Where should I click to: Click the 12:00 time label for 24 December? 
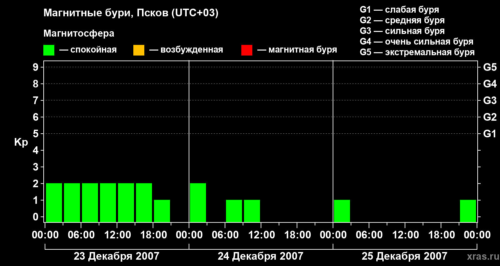click(261, 235)
